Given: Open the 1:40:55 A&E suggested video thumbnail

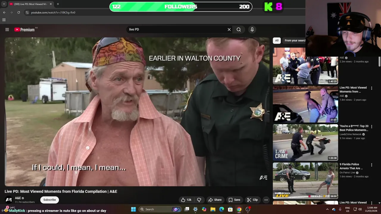Looking at the screenshot, I should pyautogui.click(x=305, y=66).
